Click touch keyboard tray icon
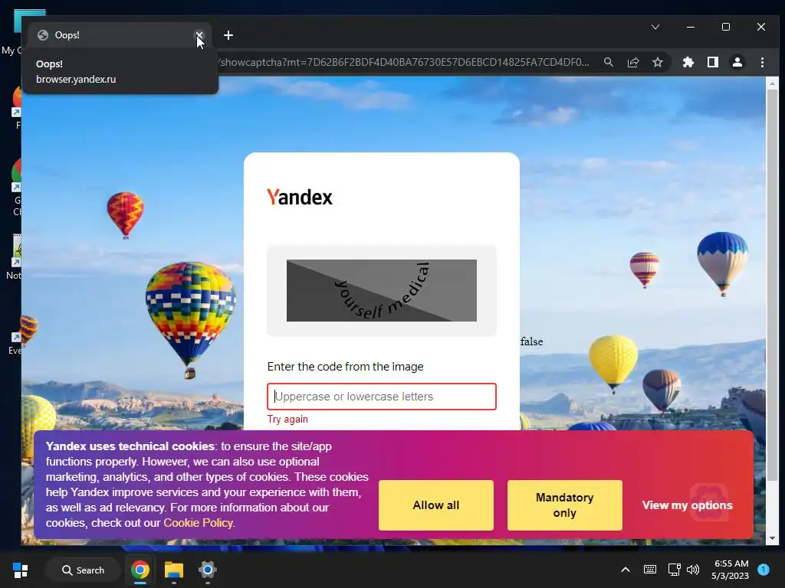 (x=650, y=570)
